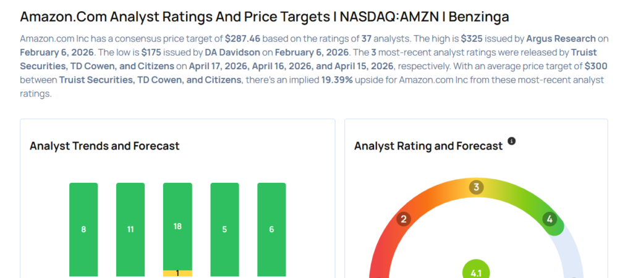
Task: Click the Analyst Trends and Forecast heading
Action: click(x=104, y=146)
